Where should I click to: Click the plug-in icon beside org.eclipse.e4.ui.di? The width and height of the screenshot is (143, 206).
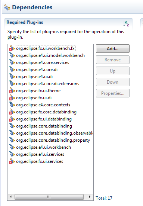tap(12, 77)
